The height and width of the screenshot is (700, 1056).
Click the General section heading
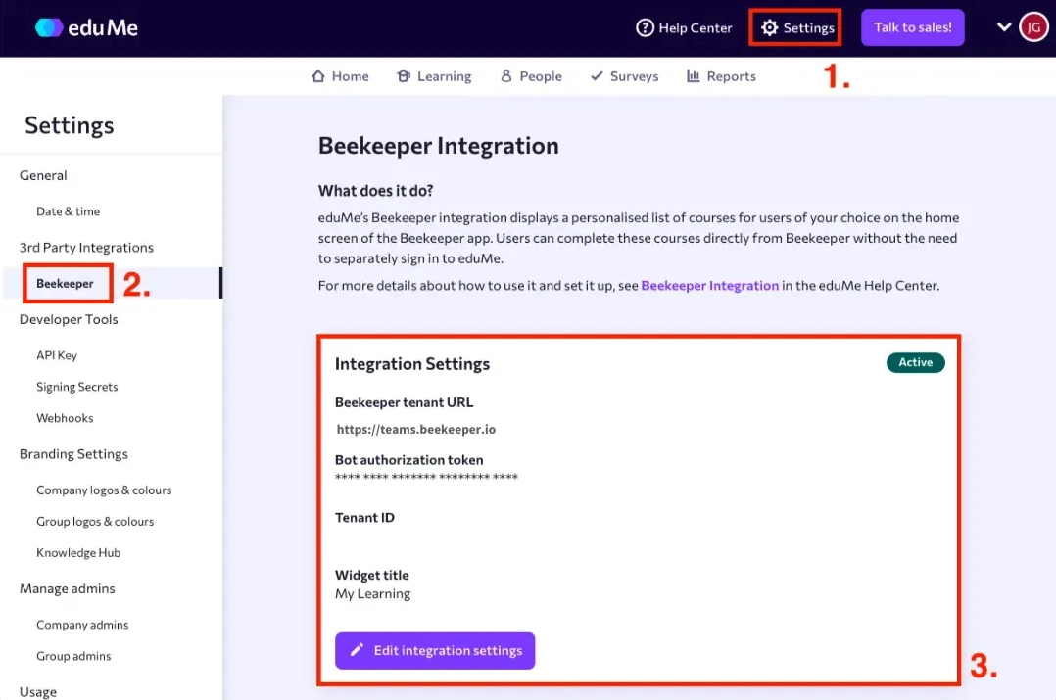(x=43, y=175)
